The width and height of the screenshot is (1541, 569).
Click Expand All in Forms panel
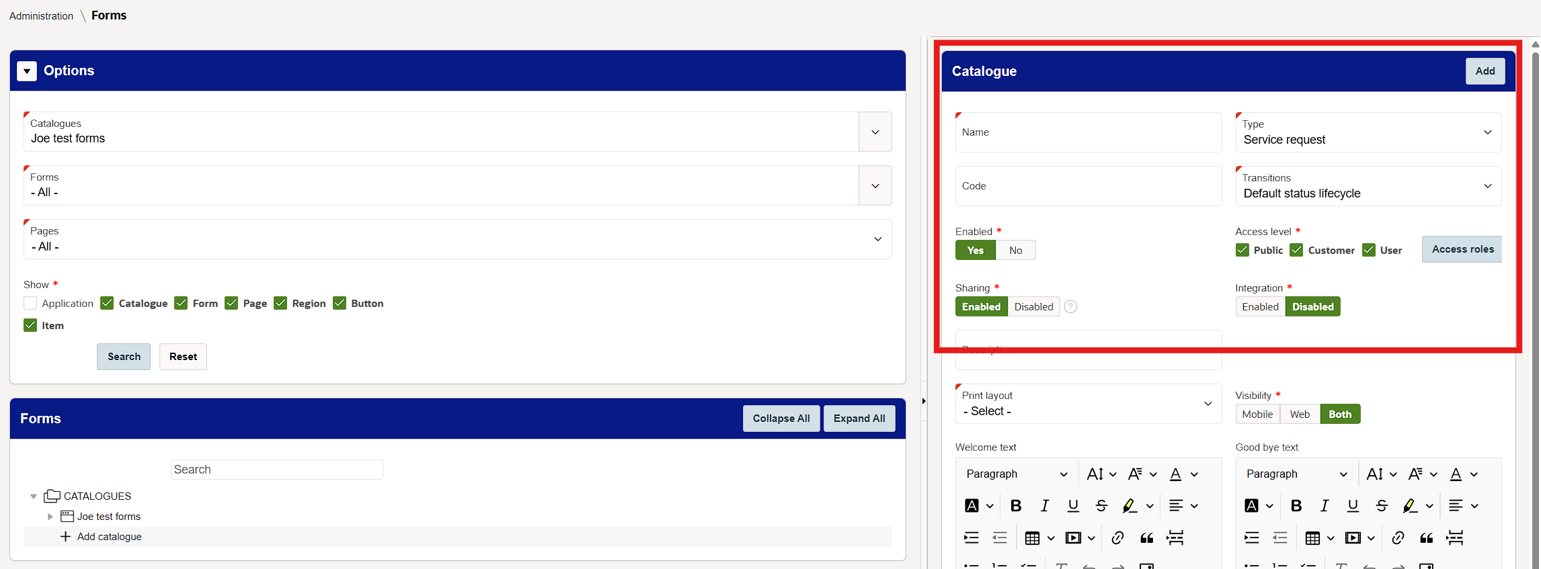(859, 419)
